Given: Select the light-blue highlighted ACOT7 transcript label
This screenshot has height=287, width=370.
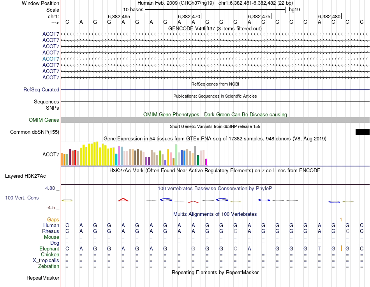Looking at the screenshot, I should (51, 59).
